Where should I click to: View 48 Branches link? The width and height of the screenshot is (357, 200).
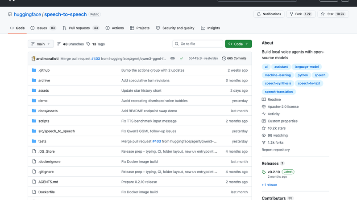71,44
